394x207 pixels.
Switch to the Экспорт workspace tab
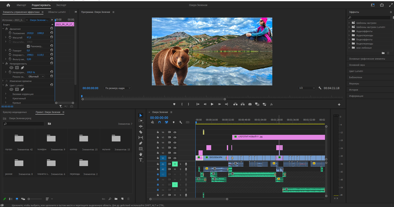(61, 5)
